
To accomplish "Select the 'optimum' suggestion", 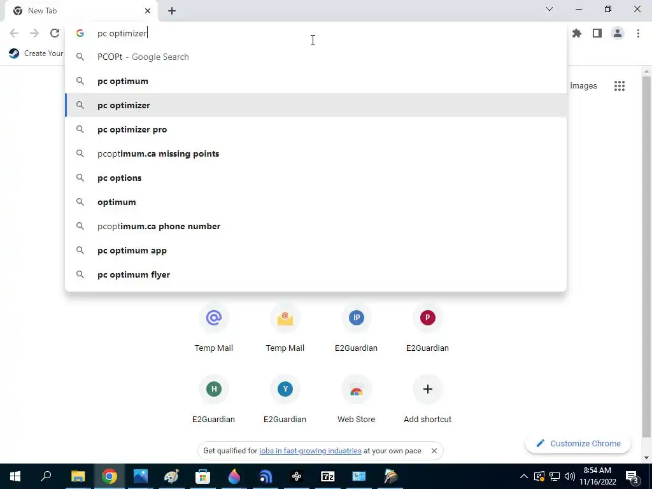I will point(316,202).
